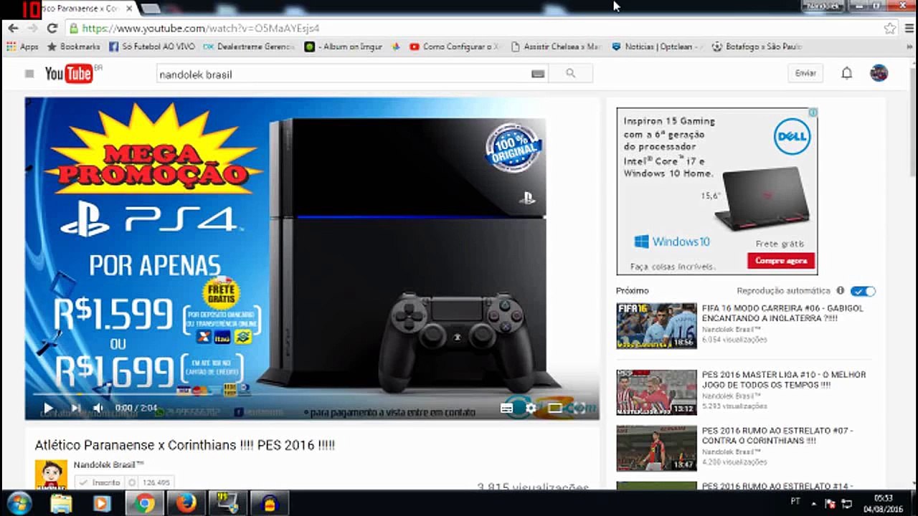Open the Notícias Optclean bookmark
The image size is (918, 516).
[x=658, y=47]
